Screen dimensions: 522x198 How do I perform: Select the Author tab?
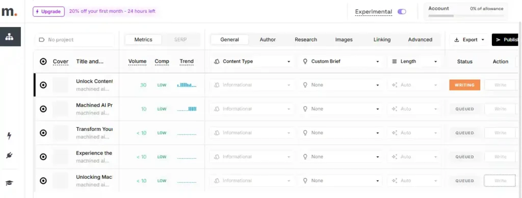[x=268, y=40]
